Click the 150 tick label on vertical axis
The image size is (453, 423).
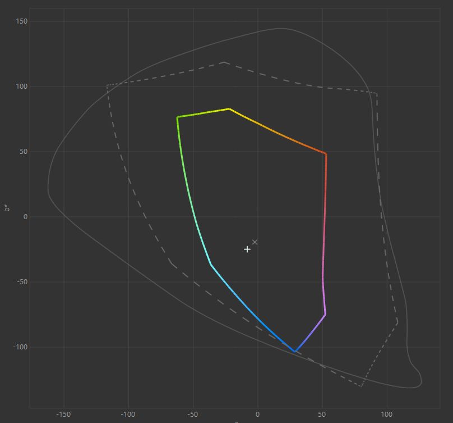(x=22, y=21)
